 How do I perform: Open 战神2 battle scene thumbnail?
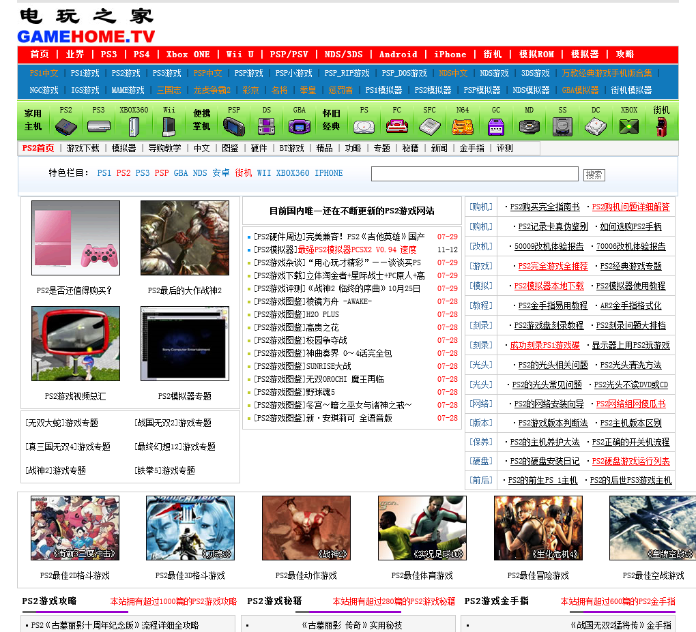185,238
